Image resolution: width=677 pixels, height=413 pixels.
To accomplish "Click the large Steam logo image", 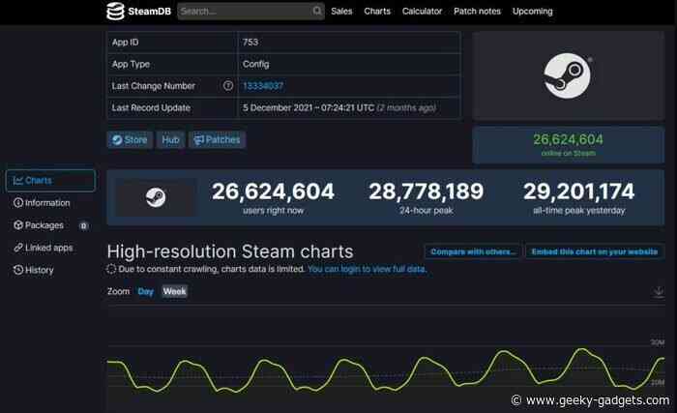I will (568, 75).
